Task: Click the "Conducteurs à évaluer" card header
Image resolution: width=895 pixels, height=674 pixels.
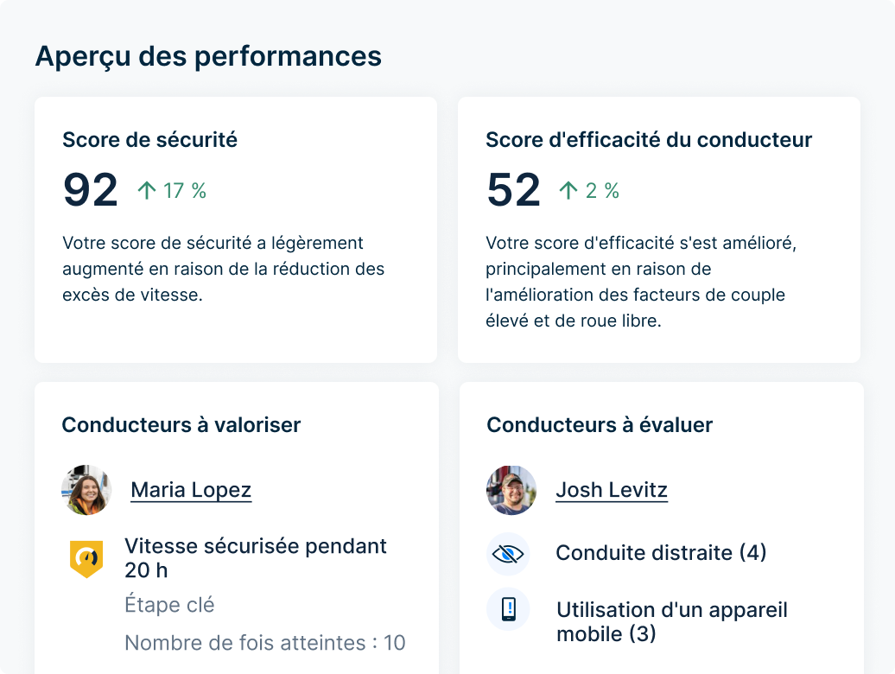Action: [599, 425]
